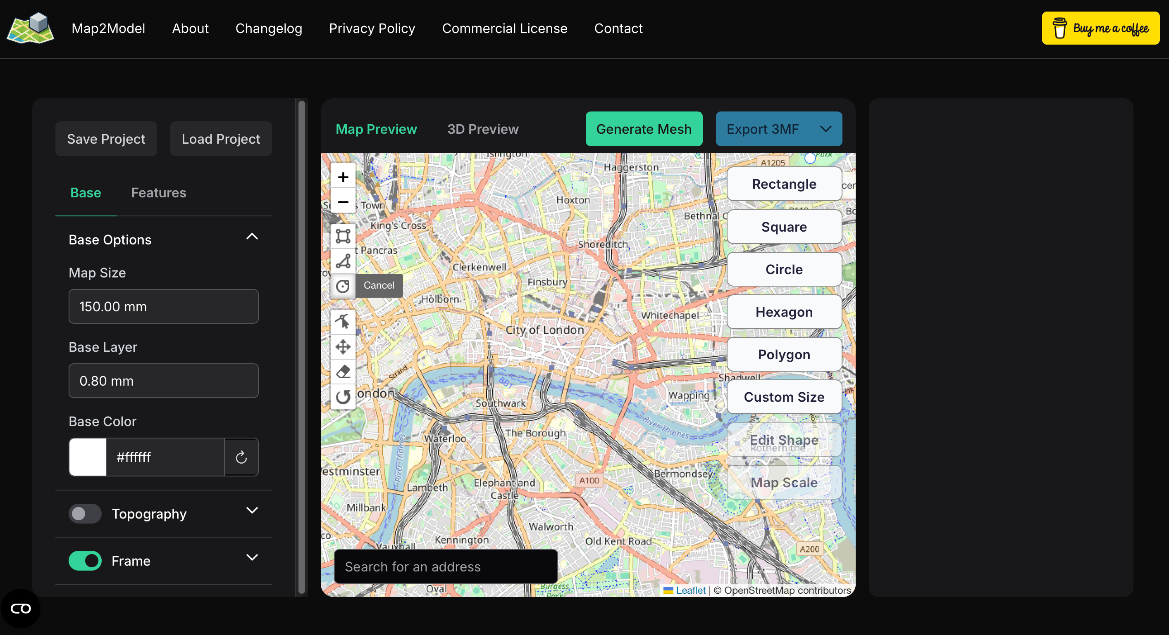Cancel the current drawing action
Image resolution: width=1169 pixels, height=635 pixels.
(x=379, y=286)
